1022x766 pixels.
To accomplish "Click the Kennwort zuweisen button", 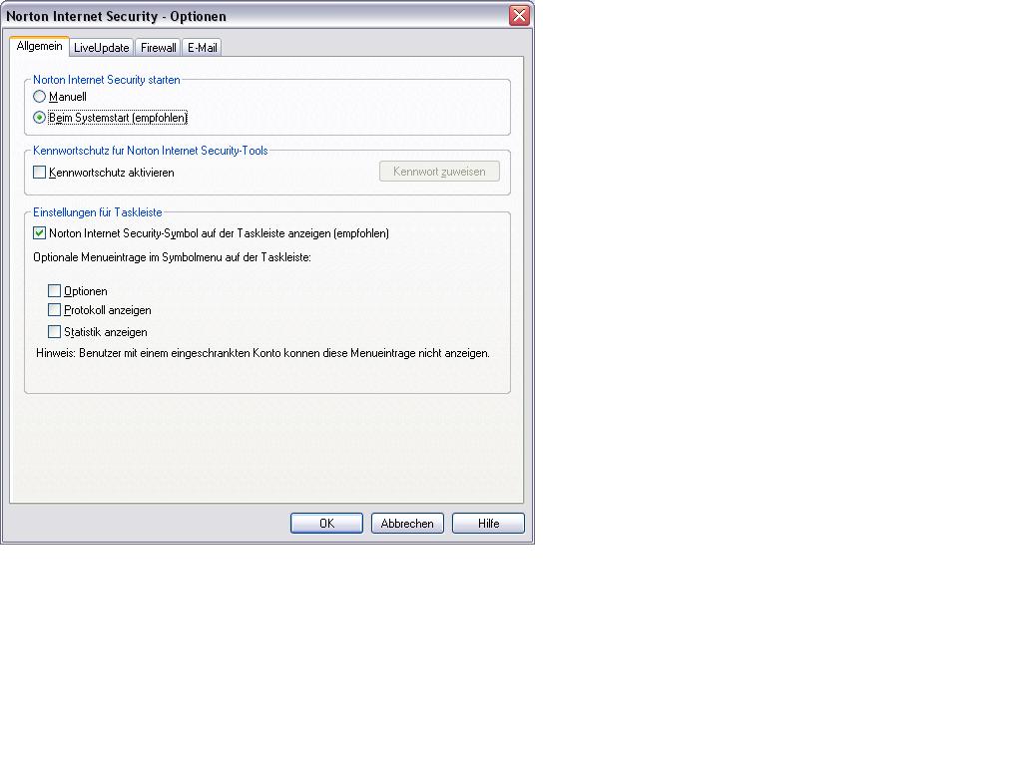I will (x=439, y=172).
